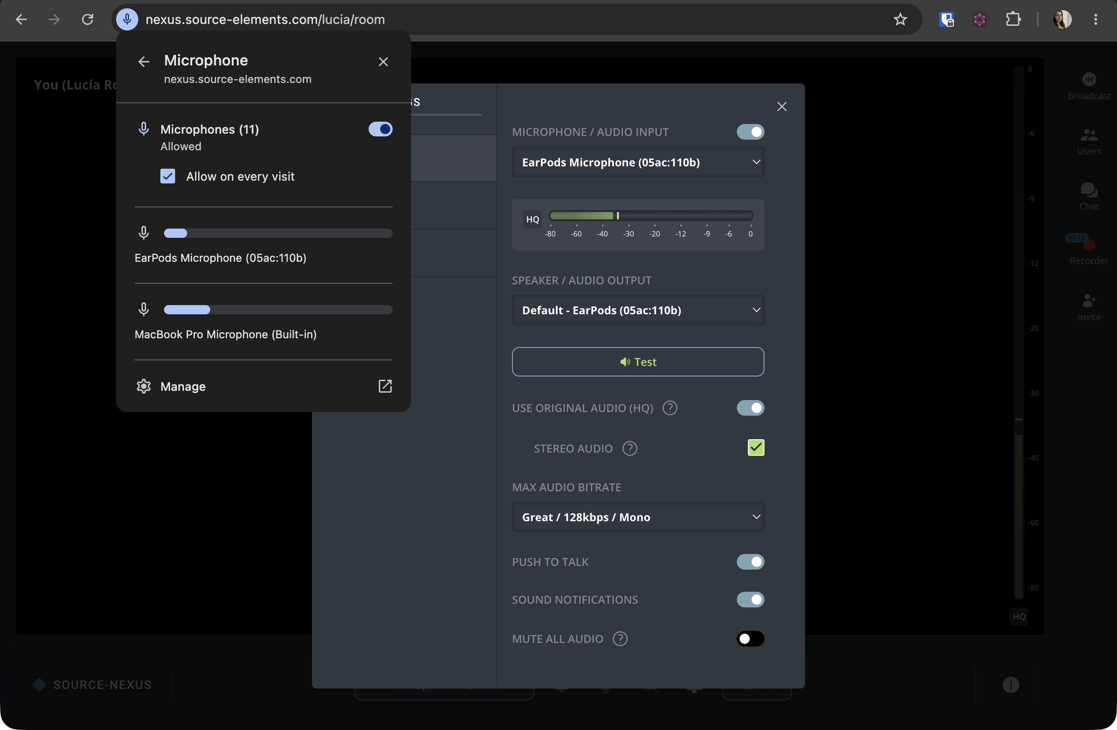Click help icon next to Use Original Audio
The width and height of the screenshot is (1117, 730).
tap(670, 408)
